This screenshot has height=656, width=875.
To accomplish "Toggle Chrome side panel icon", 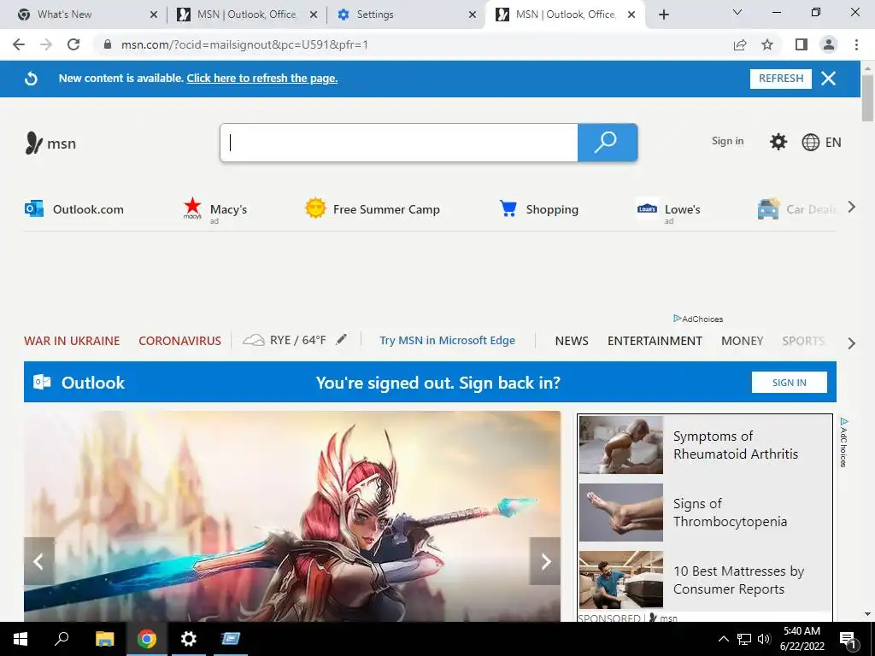I will [x=802, y=44].
